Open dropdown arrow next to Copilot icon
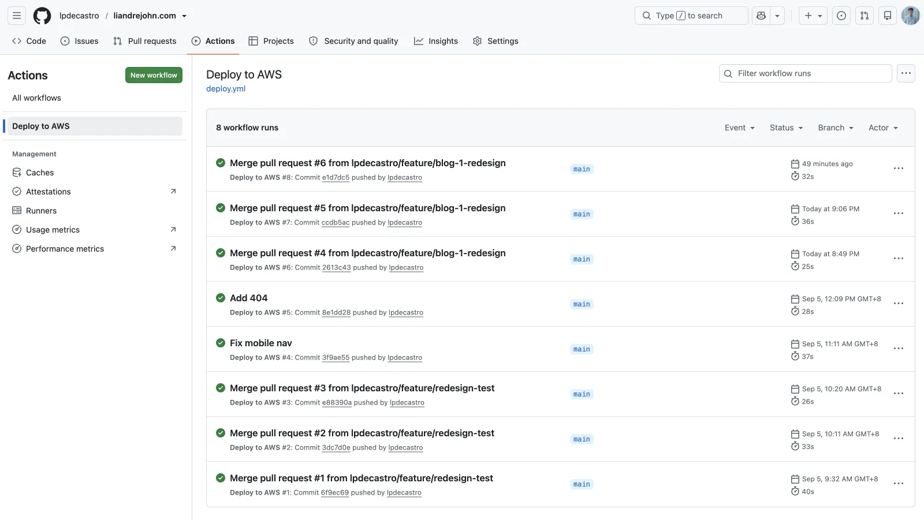This screenshot has width=924, height=520. coord(777,16)
